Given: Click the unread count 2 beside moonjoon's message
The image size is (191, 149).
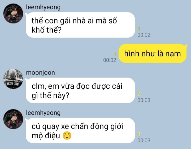Looking at the screenshot, I should (139, 94).
